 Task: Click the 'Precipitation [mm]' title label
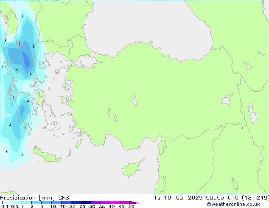pos(28,198)
